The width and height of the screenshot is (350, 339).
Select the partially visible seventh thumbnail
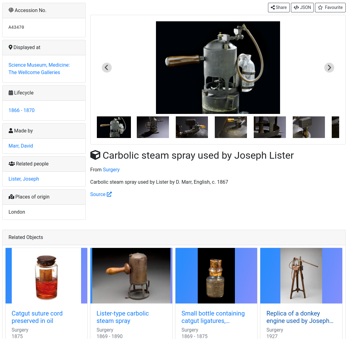click(x=335, y=127)
